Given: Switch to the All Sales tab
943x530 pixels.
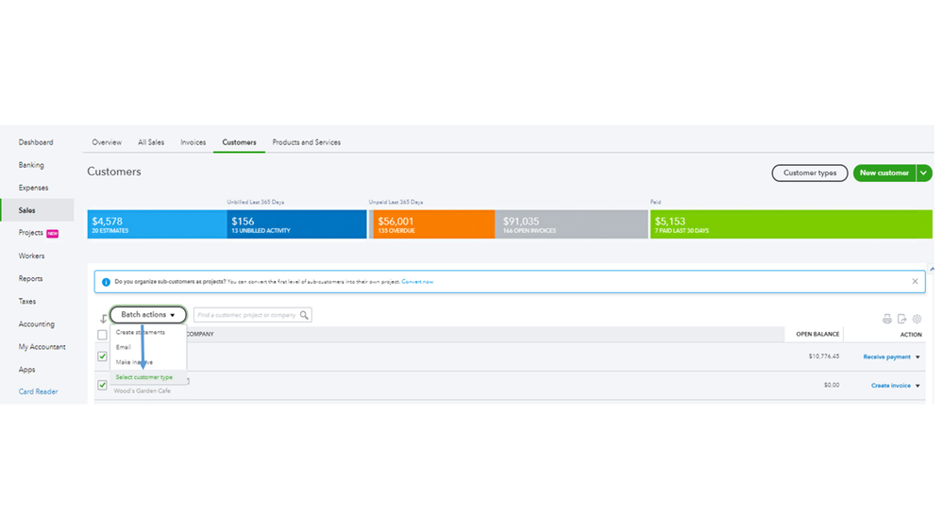Looking at the screenshot, I should click(151, 142).
